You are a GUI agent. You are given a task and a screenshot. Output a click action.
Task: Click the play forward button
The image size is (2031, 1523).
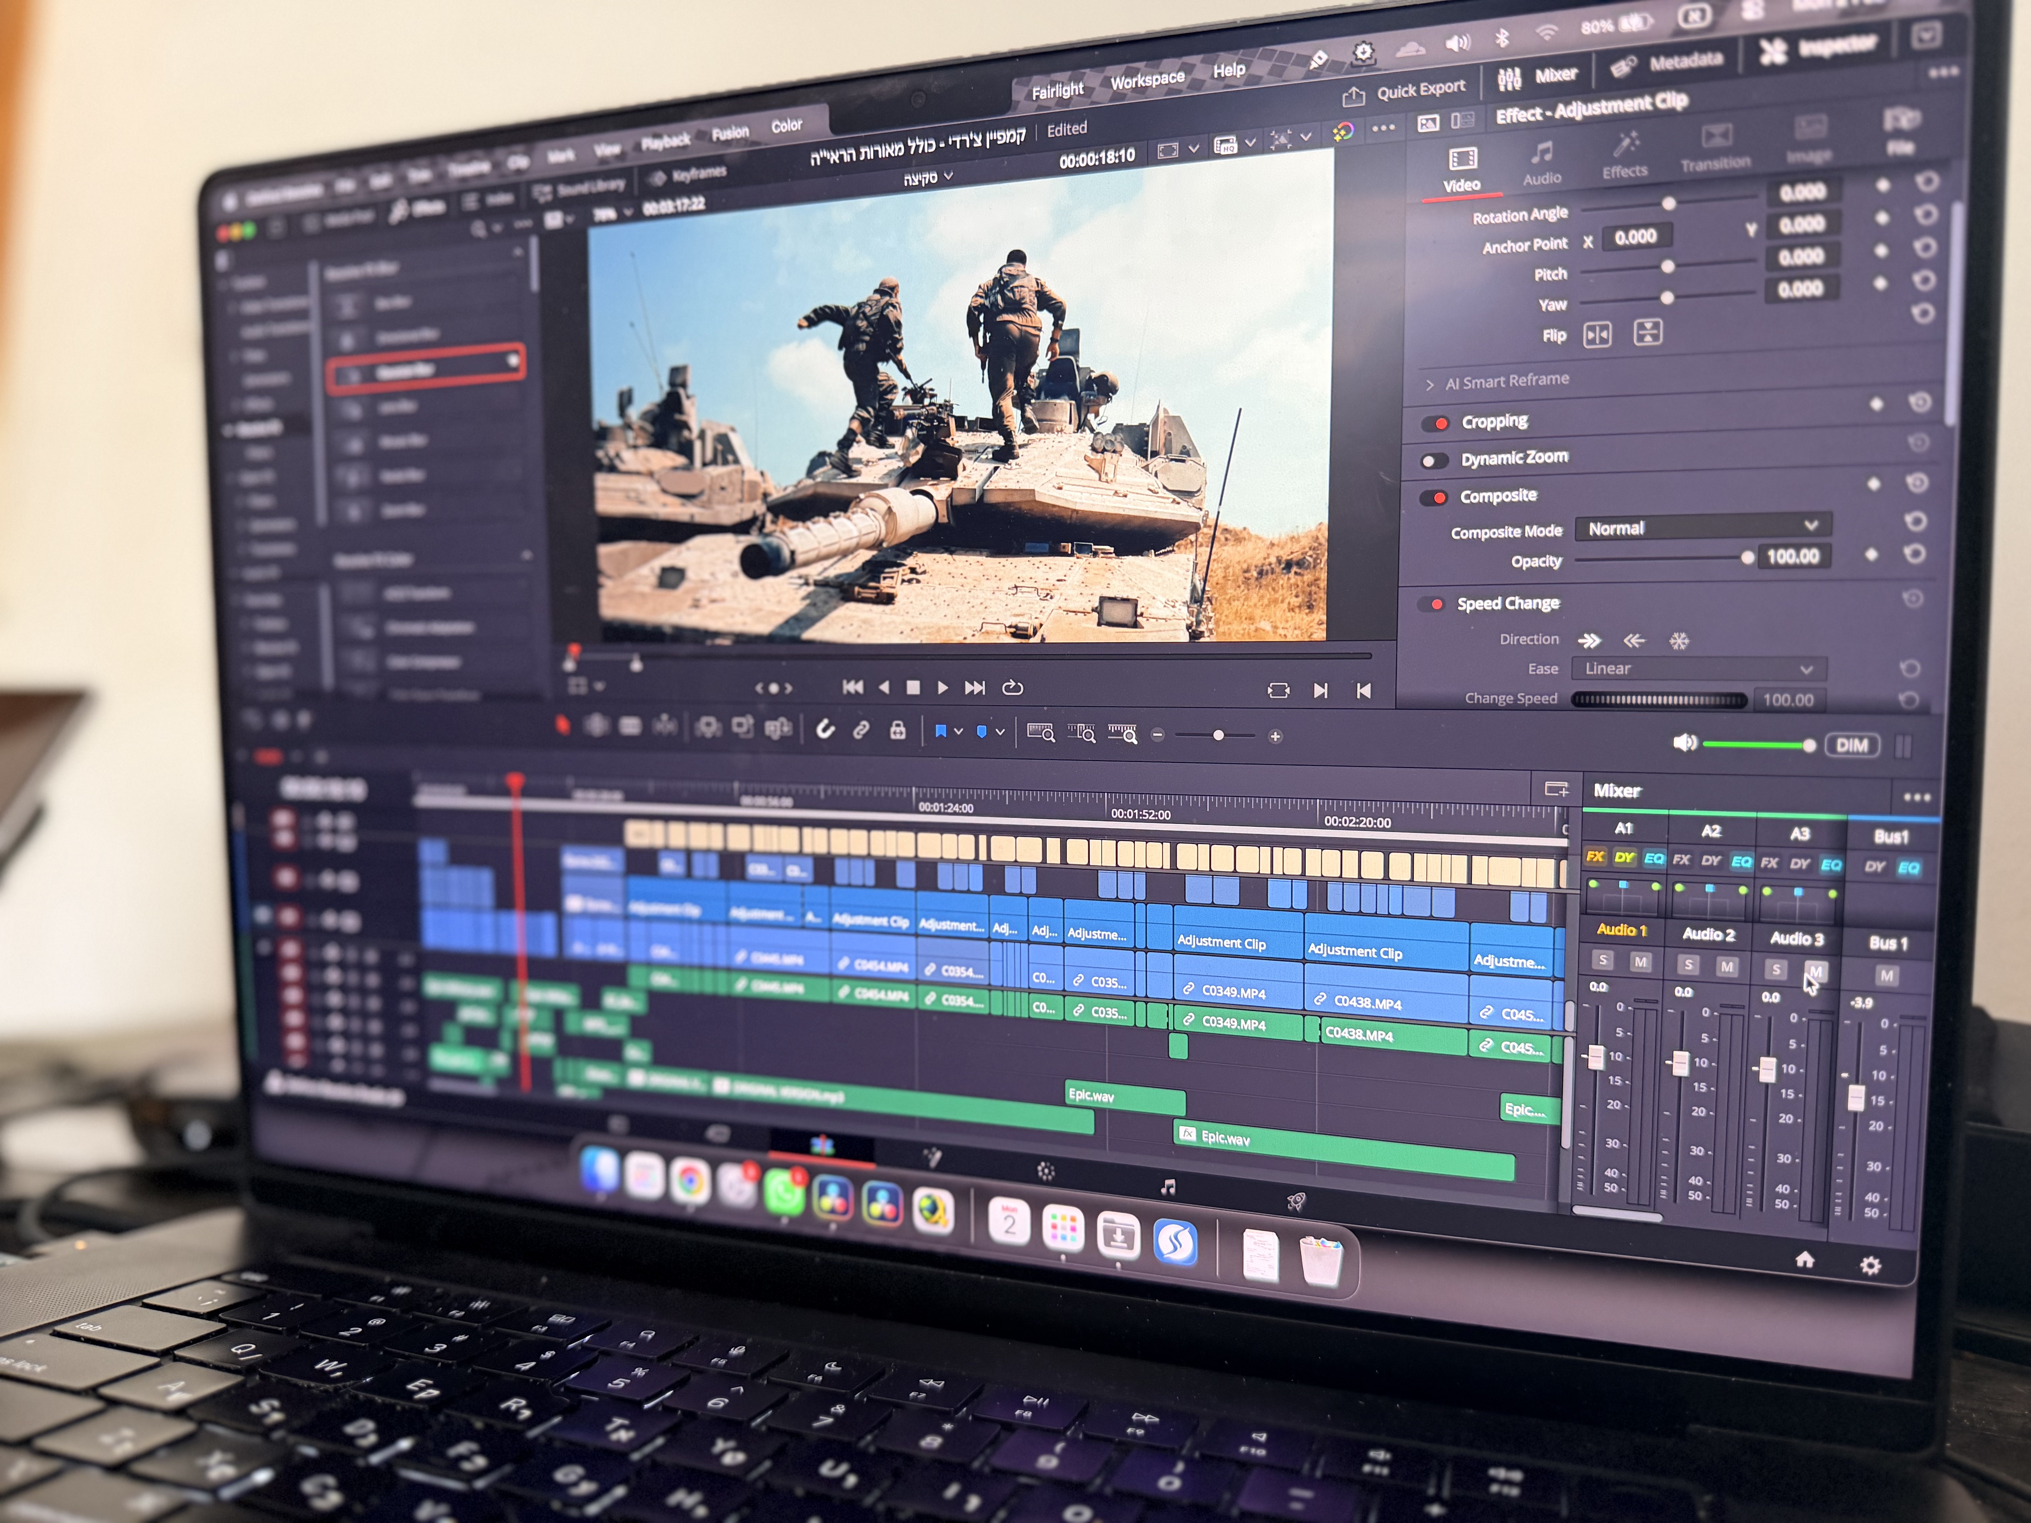[943, 688]
